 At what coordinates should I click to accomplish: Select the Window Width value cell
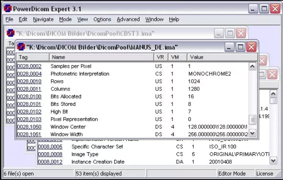218,134
